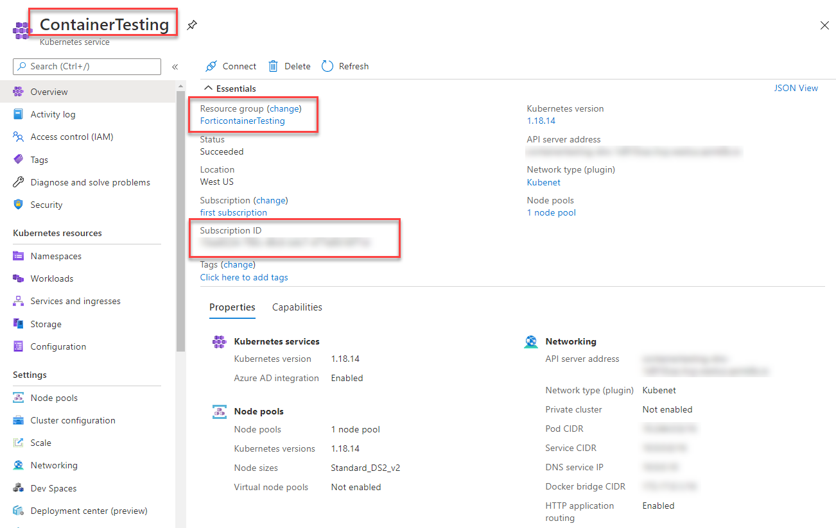Viewport: 836px width, 528px height.
Task: Open Diagnose and solve problems wrench icon
Action: point(19,182)
